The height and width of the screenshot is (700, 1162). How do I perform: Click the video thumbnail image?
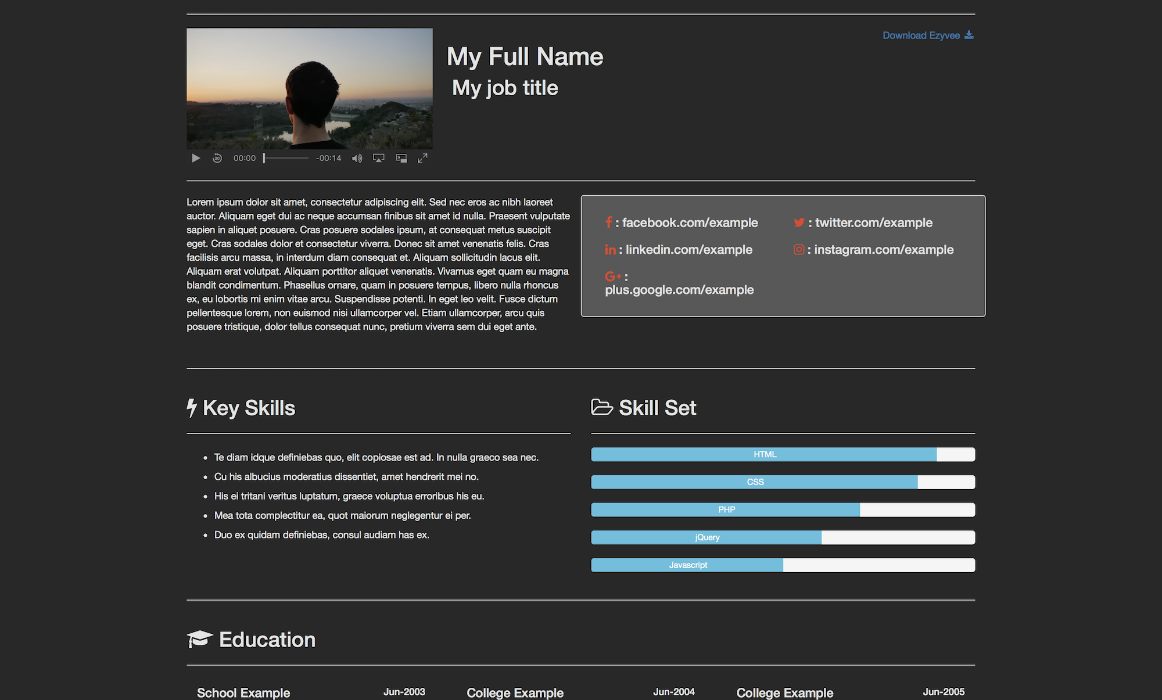309,88
